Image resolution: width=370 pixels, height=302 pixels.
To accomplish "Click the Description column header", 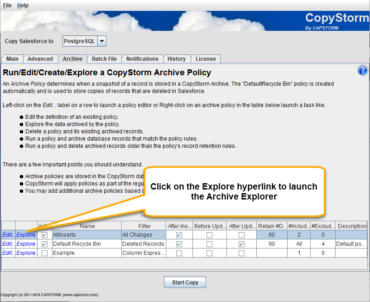I will (x=351, y=226).
